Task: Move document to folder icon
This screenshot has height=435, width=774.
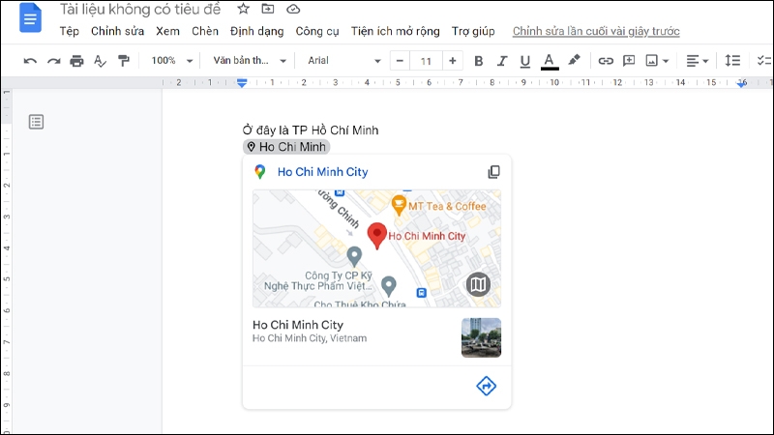Action: pyautogui.click(x=268, y=9)
